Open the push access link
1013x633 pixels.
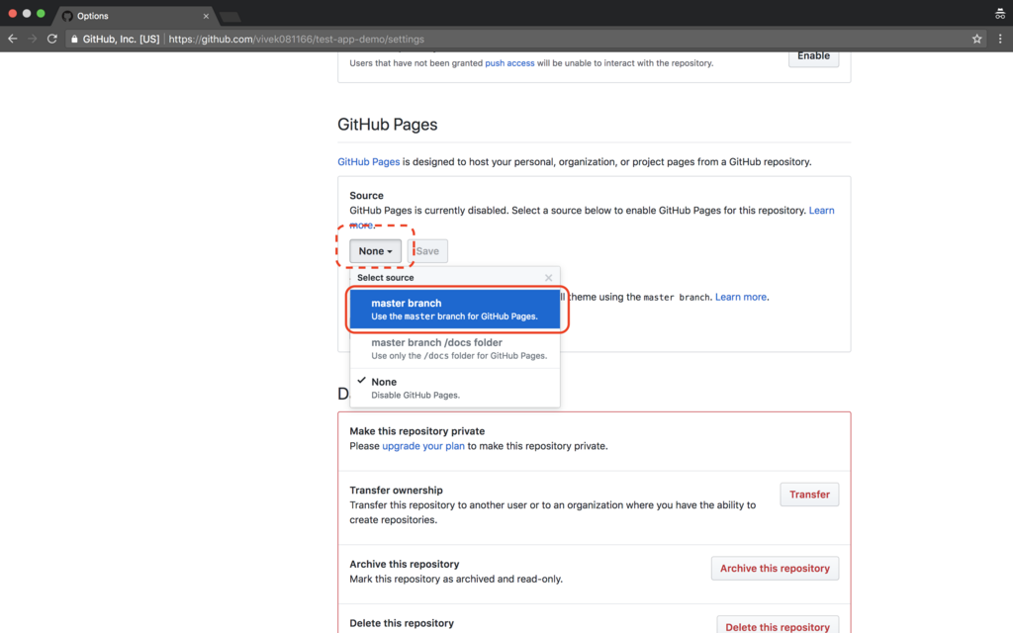click(x=509, y=63)
